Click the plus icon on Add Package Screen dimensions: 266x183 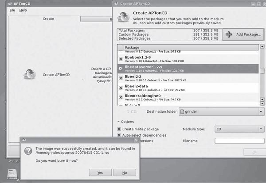coord(229,34)
